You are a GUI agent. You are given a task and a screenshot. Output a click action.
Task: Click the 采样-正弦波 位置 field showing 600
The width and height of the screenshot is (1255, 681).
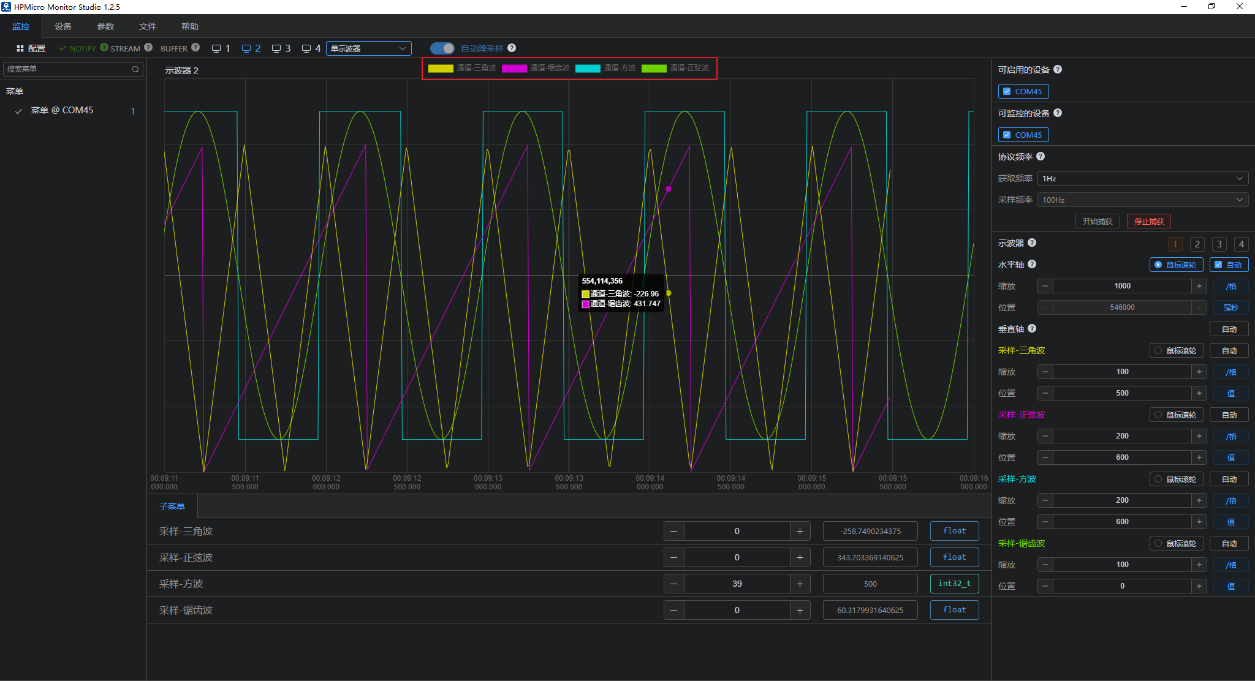tap(1122, 457)
